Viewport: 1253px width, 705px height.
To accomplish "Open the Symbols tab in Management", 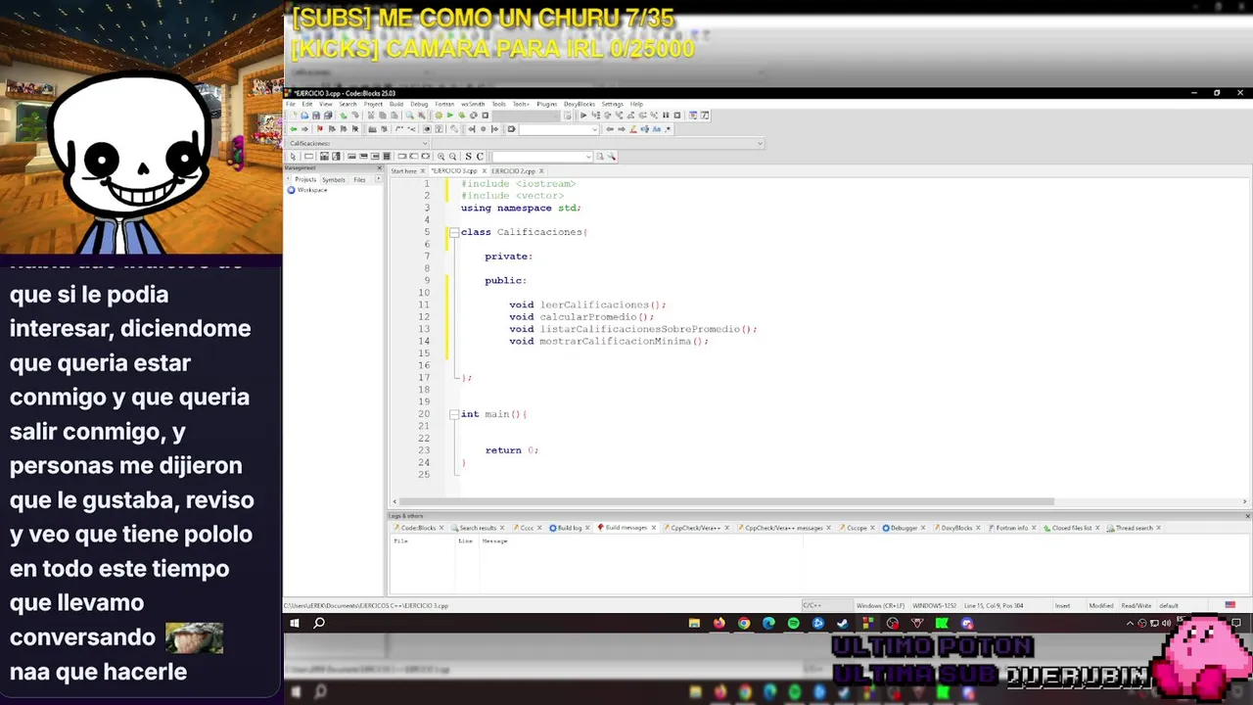I will click(334, 179).
